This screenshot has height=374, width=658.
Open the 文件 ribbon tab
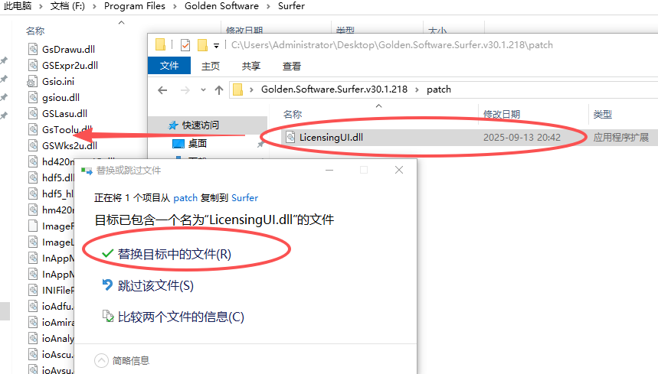[x=169, y=66]
